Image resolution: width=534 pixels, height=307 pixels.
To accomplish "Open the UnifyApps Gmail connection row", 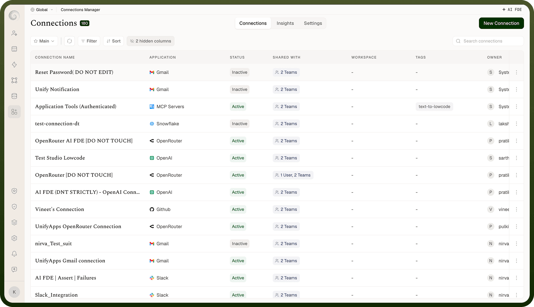I will coord(70,261).
